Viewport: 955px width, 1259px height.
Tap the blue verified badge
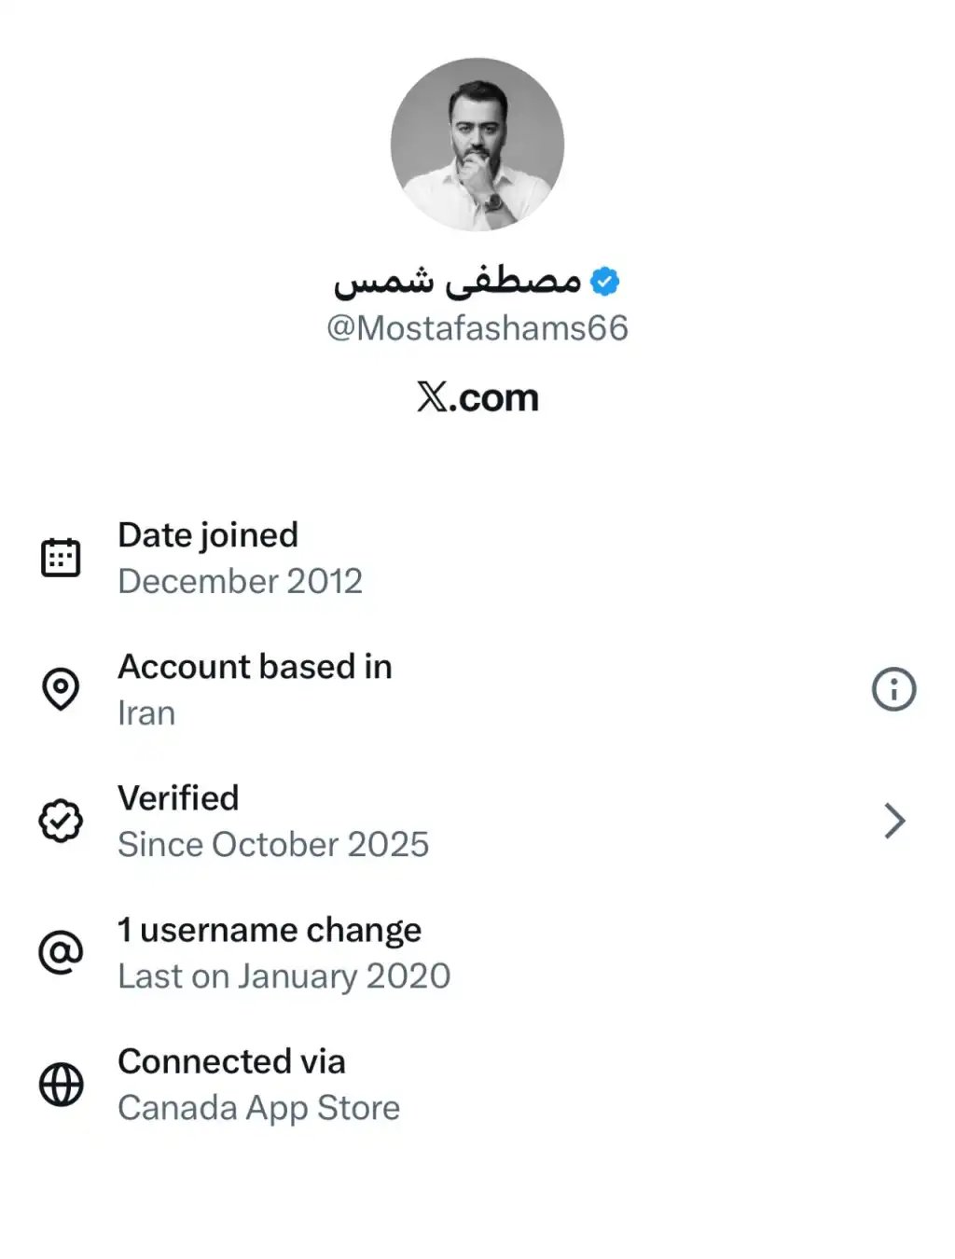pyautogui.click(x=605, y=281)
